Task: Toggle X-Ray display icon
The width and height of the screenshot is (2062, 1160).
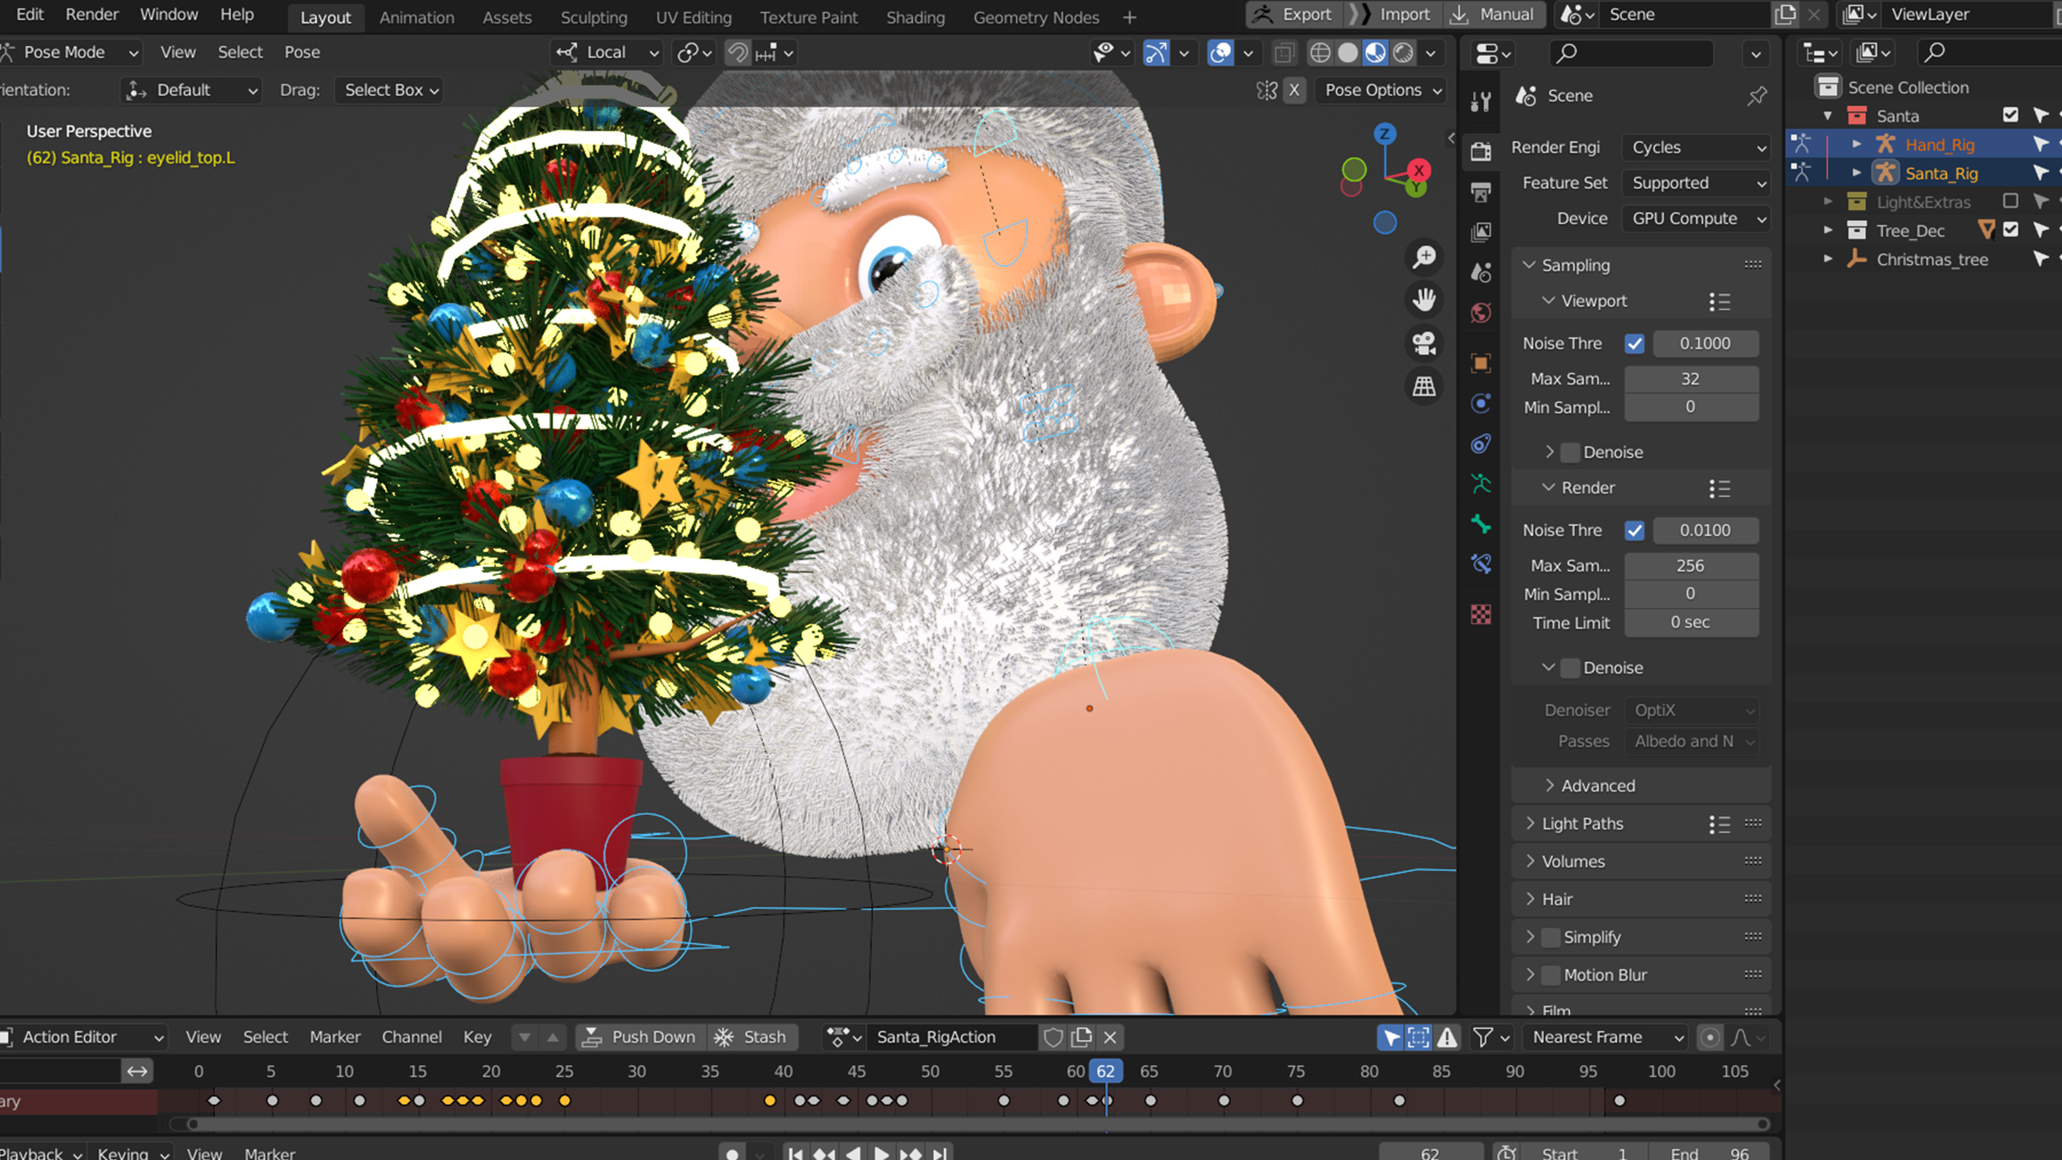Action: click(1284, 53)
